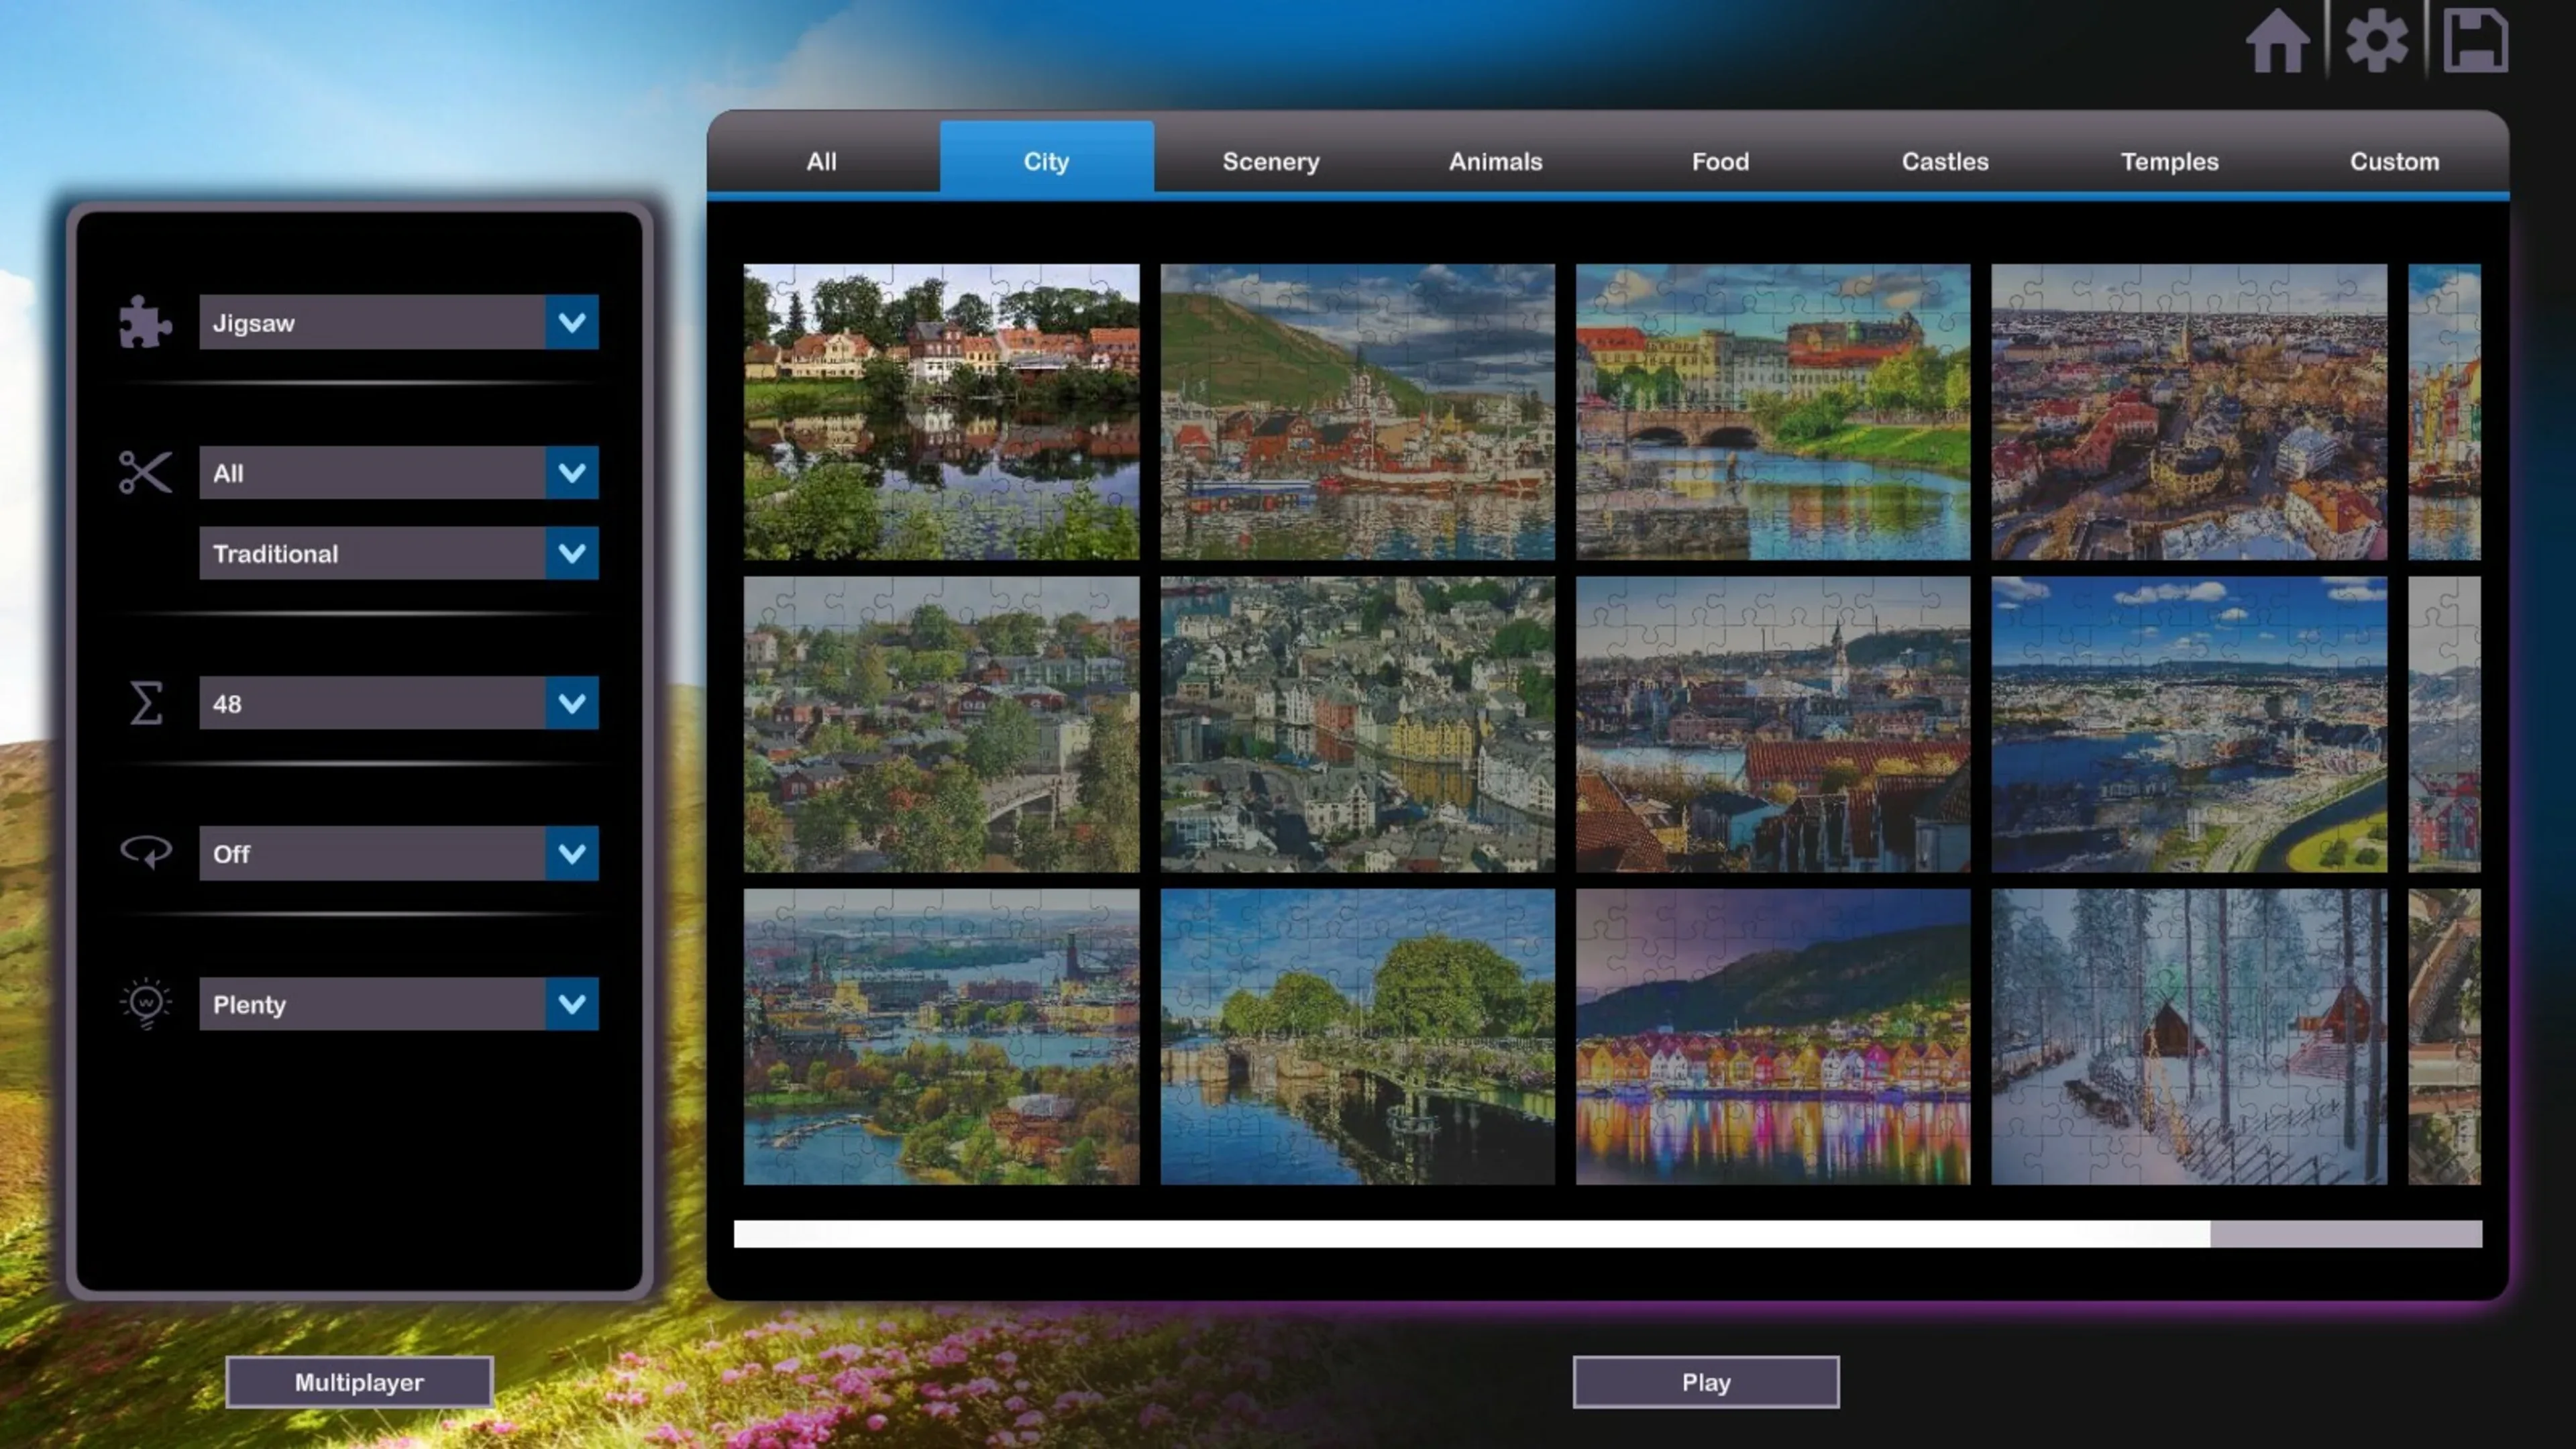Open the rotation Off dropdown
The image size is (2576, 1449).
pos(571,853)
